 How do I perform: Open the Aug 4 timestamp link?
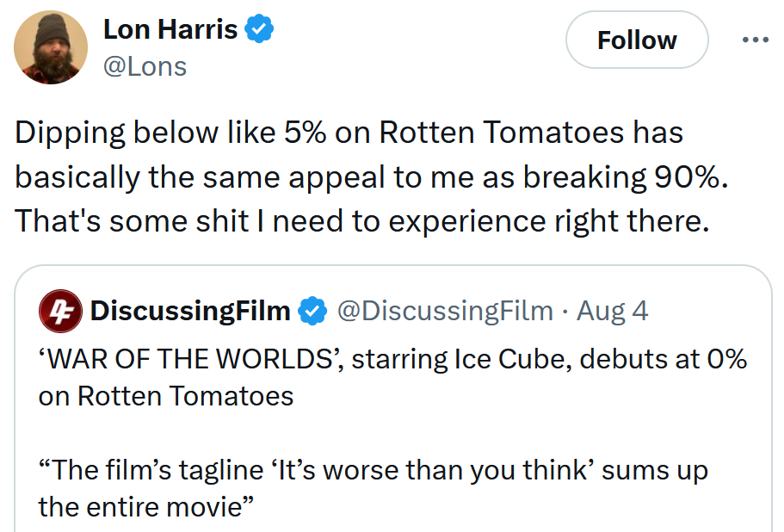pyautogui.click(x=612, y=311)
